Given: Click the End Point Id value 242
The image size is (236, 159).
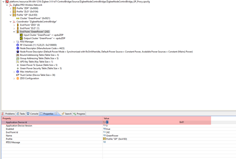Looking at the screenshot, I should click(108, 132).
